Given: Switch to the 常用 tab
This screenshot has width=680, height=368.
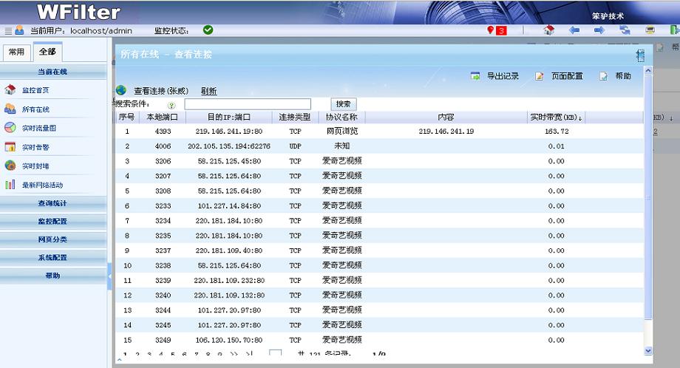Looking at the screenshot, I should pos(16,52).
